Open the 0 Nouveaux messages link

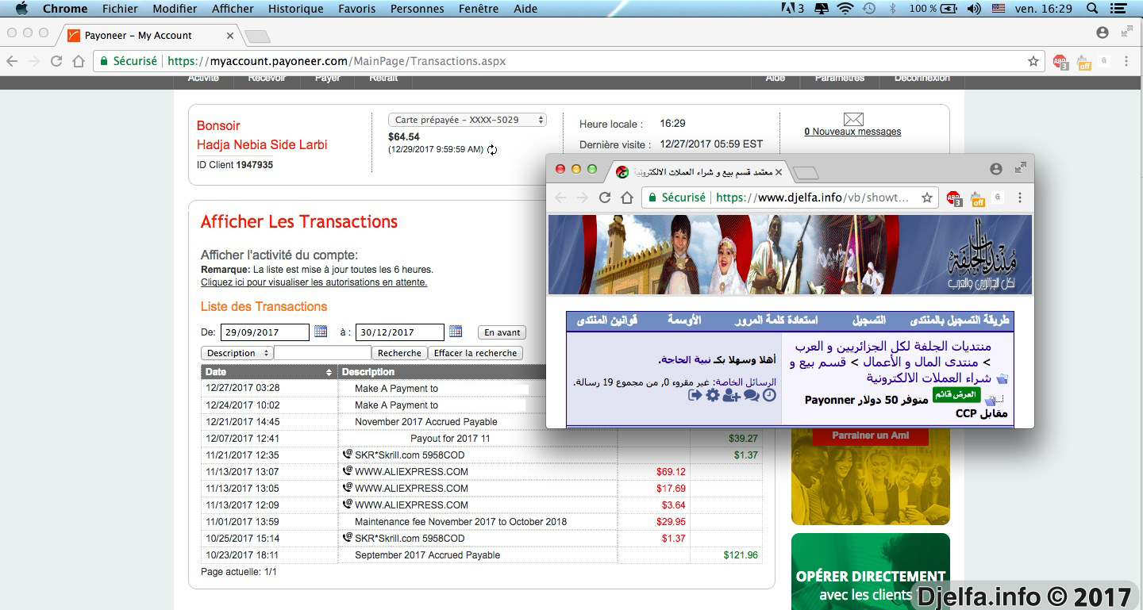tap(852, 132)
